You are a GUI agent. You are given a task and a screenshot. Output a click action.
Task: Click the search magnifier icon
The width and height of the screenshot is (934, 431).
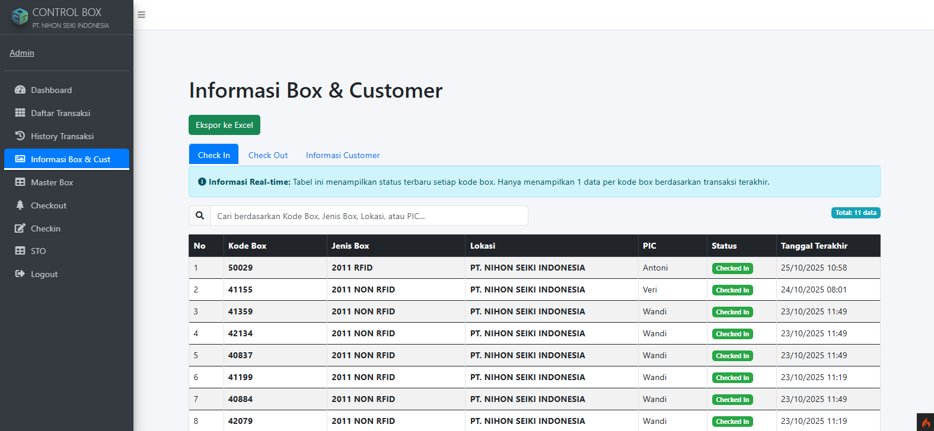click(x=200, y=215)
